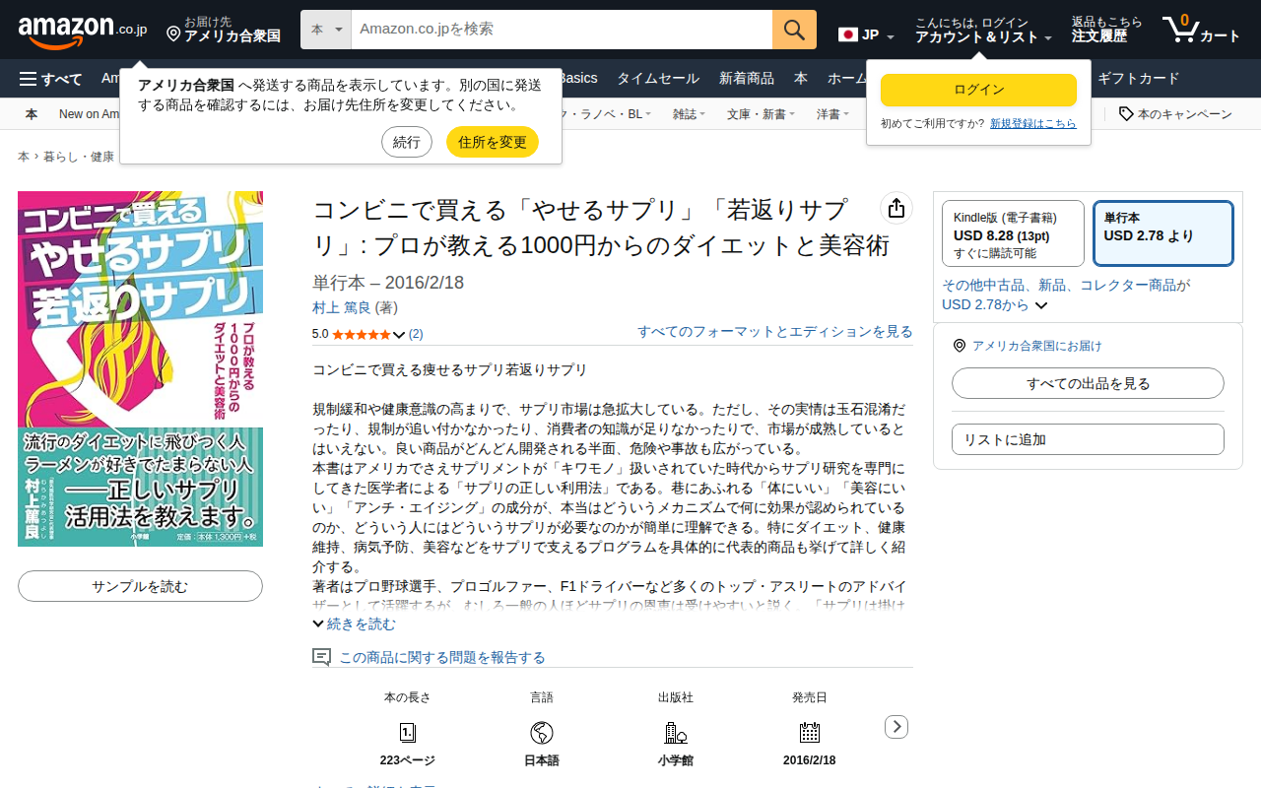Click the 日本語 language value
The image size is (1261, 788).
point(542,760)
